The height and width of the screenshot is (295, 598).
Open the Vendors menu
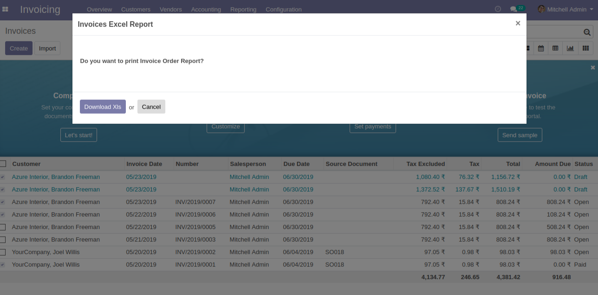(171, 9)
